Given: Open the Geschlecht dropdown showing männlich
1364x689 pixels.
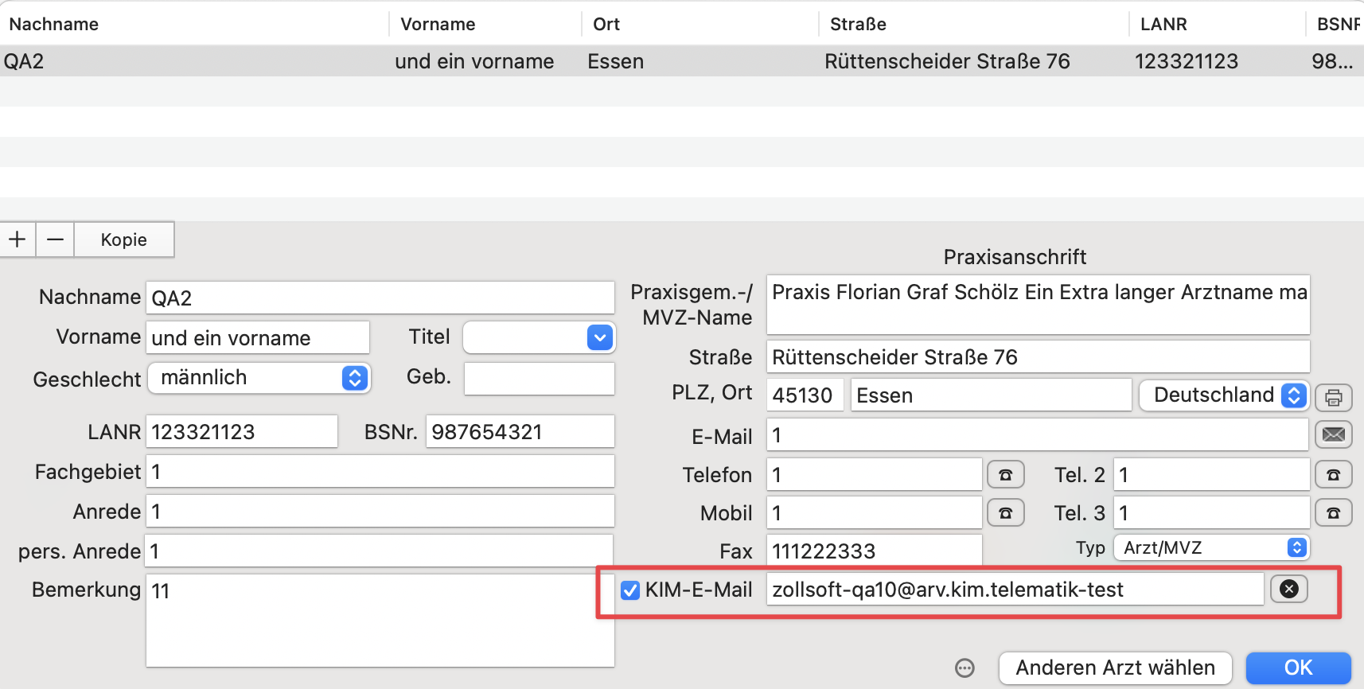Looking at the screenshot, I should pyautogui.click(x=355, y=378).
